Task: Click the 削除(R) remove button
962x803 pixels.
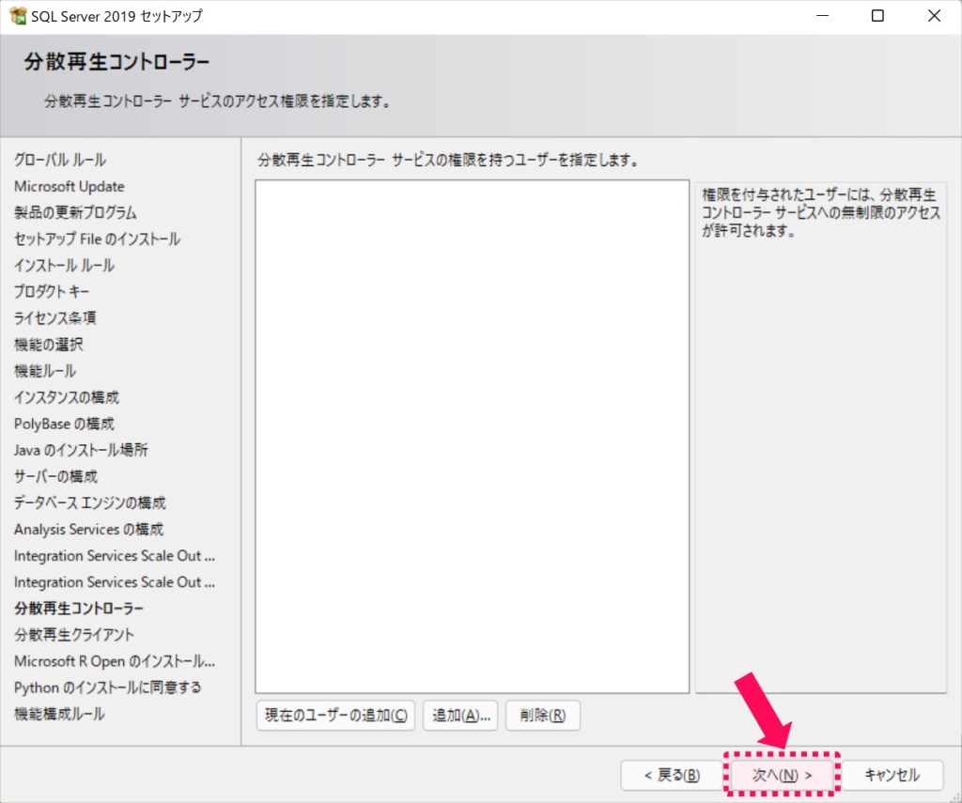Action: [542, 716]
